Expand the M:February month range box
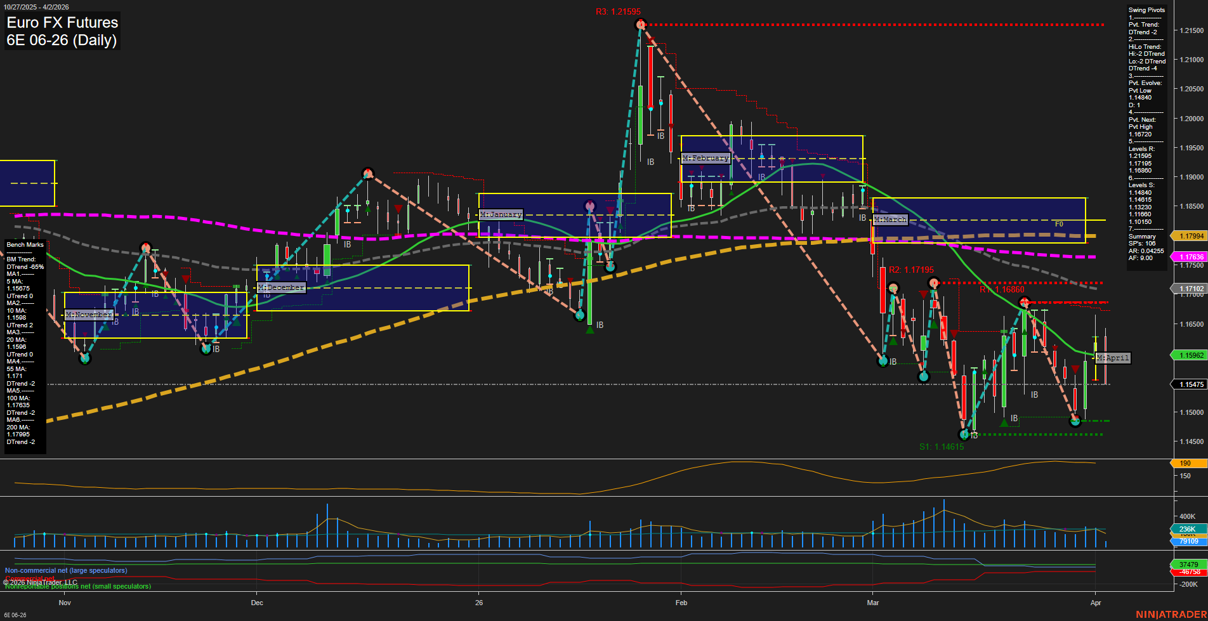The image size is (1208, 621). [x=705, y=158]
